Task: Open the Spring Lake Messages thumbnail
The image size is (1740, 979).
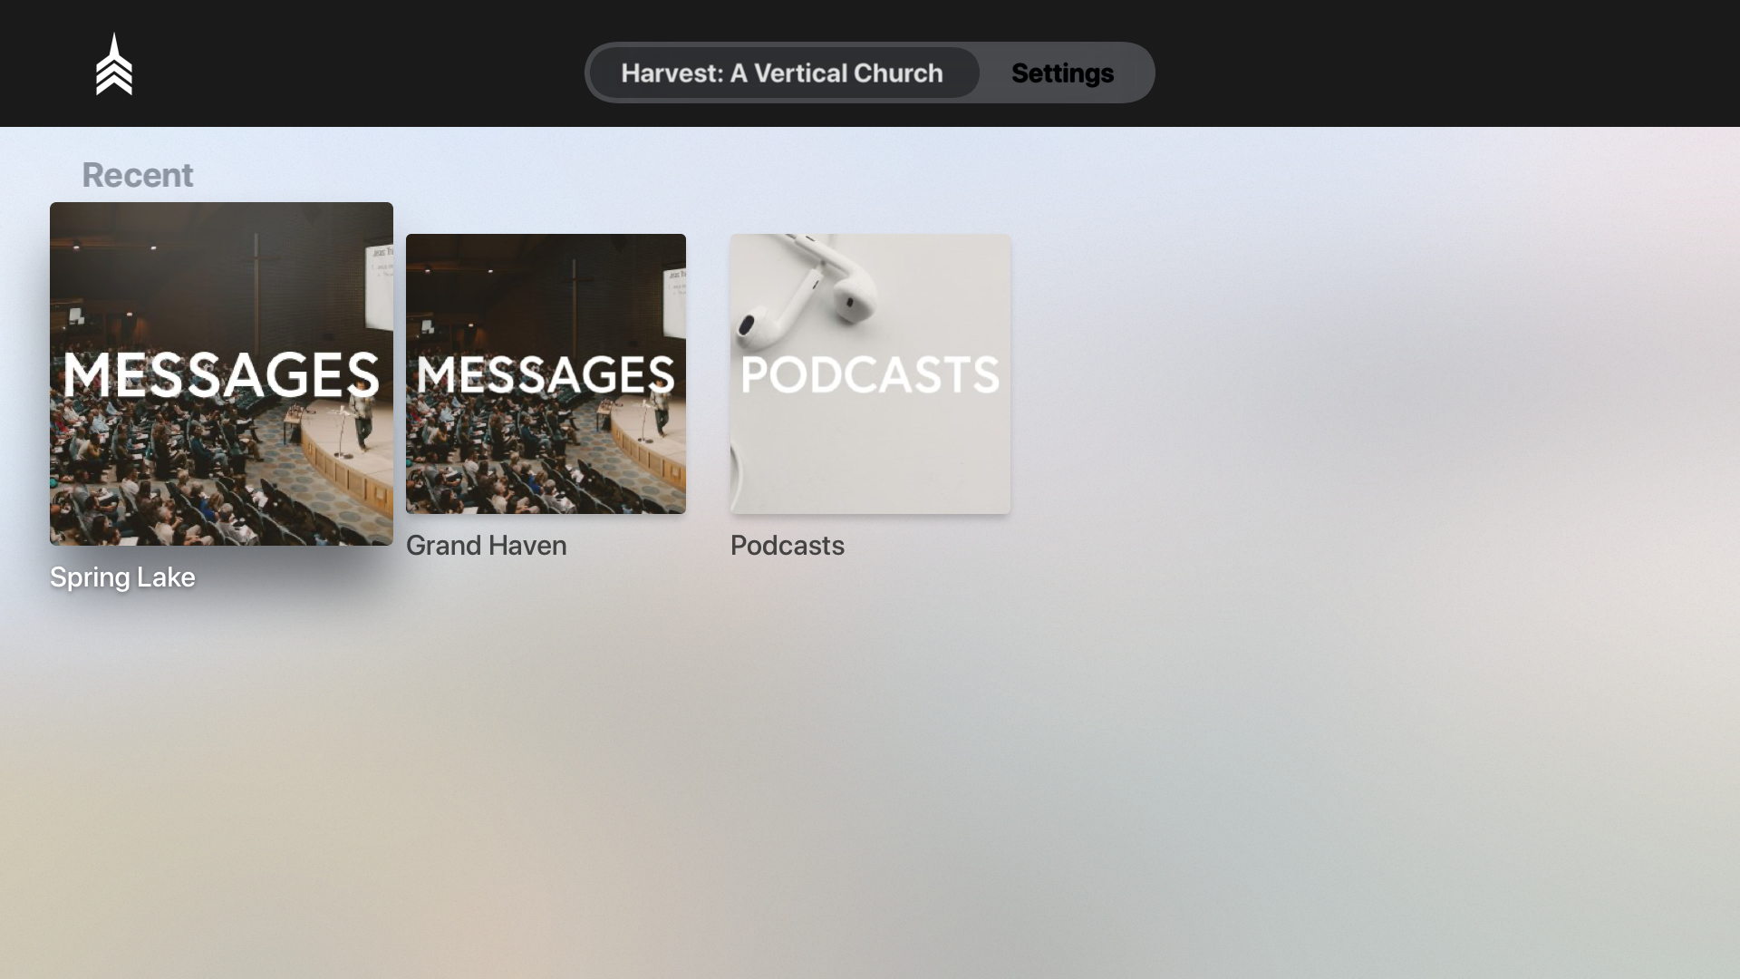Action: point(221,373)
